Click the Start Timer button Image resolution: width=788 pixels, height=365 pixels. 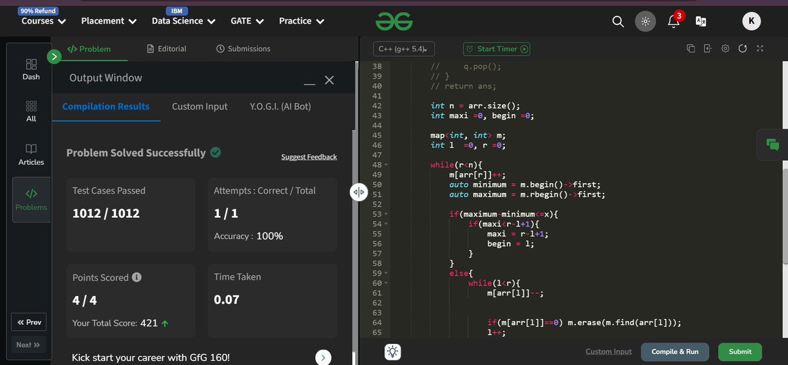pos(496,49)
